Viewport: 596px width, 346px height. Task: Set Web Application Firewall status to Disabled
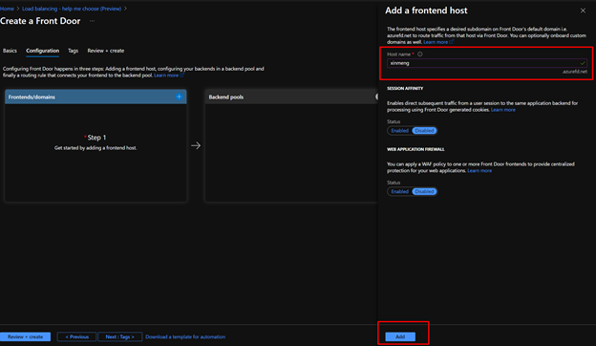click(x=424, y=191)
